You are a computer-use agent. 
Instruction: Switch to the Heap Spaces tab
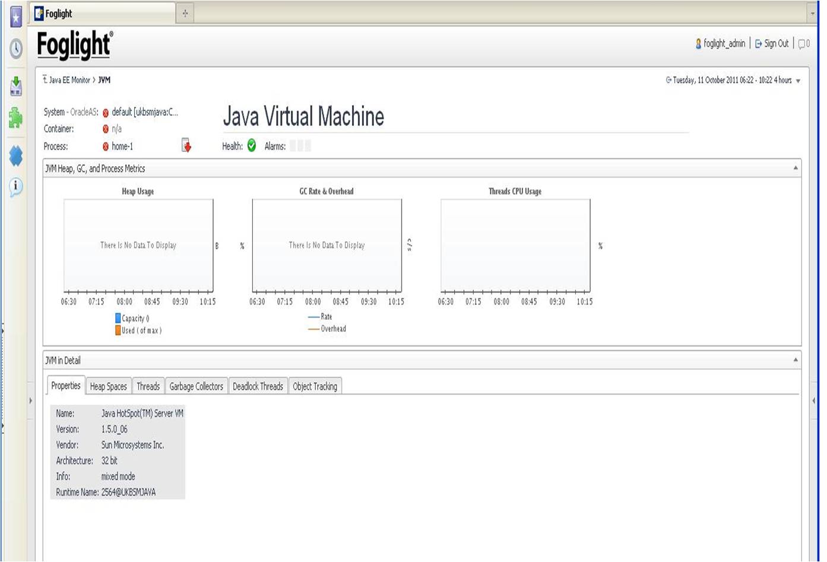(x=109, y=386)
